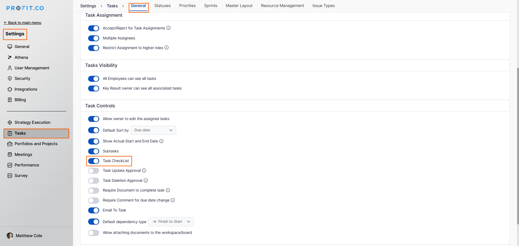Toggle the Default Sort by switch
This screenshot has height=246, width=519.
click(x=94, y=130)
